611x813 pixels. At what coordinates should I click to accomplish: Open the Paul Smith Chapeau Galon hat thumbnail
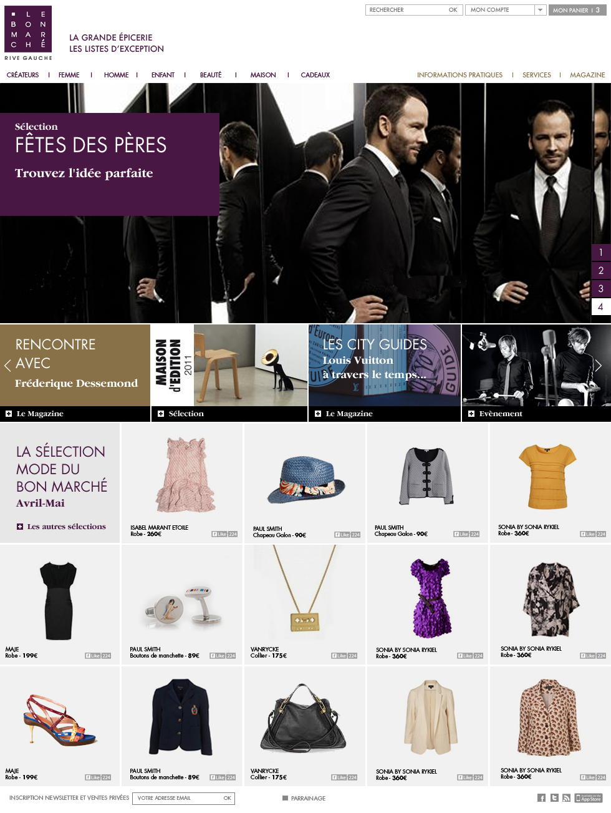click(305, 479)
